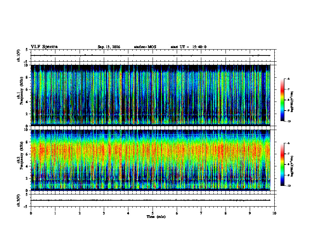The height and width of the screenshot is (239, 309).
Task: Click the 0 minute tick label on time axis
Action: point(31,213)
